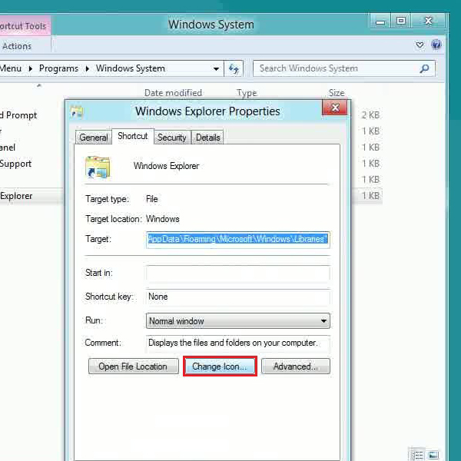Click the Open File Location button
The image size is (461, 461).
133,366
